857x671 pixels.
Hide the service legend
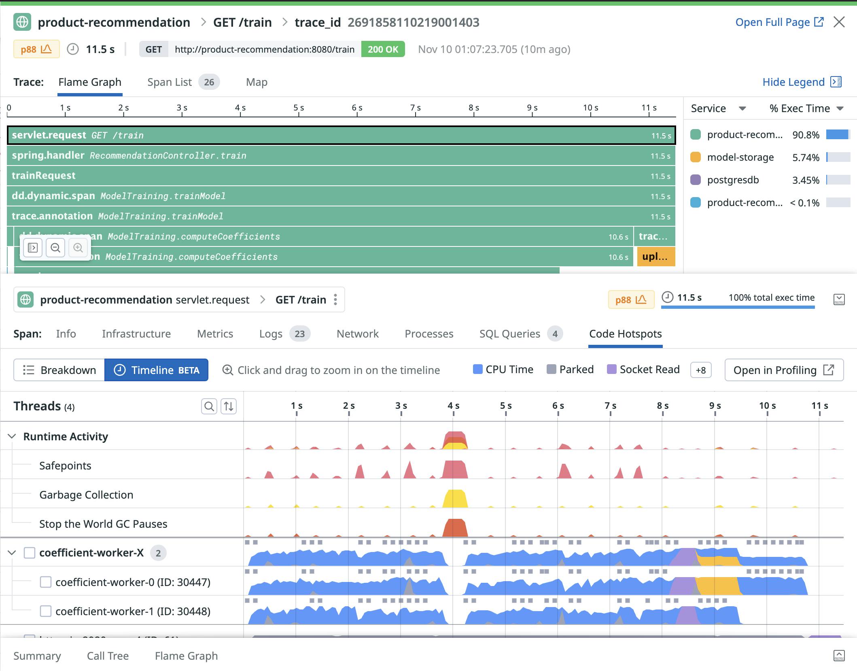[x=794, y=82]
